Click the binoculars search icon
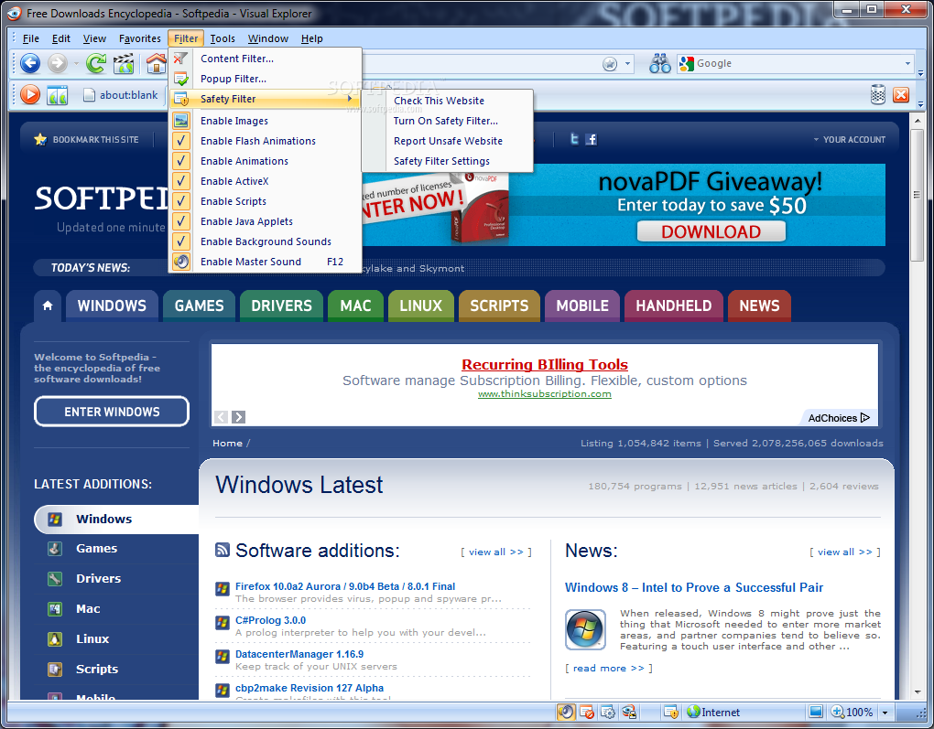Screen dimensions: 934x729 point(659,63)
